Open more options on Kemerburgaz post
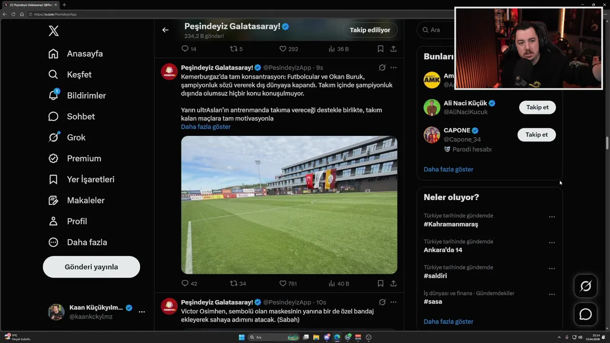The height and width of the screenshot is (343, 610). pos(393,68)
